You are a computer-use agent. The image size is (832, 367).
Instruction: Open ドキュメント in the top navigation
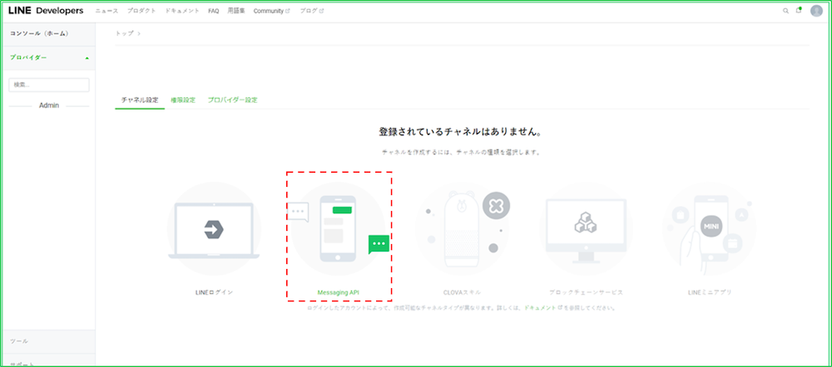[182, 11]
